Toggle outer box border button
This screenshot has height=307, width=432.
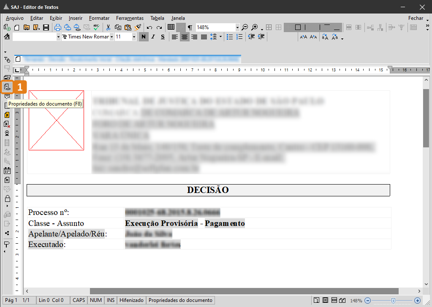(298, 27)
